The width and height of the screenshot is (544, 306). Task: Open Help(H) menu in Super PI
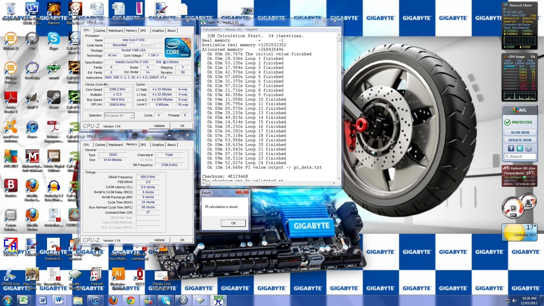[x=251, y=29]
